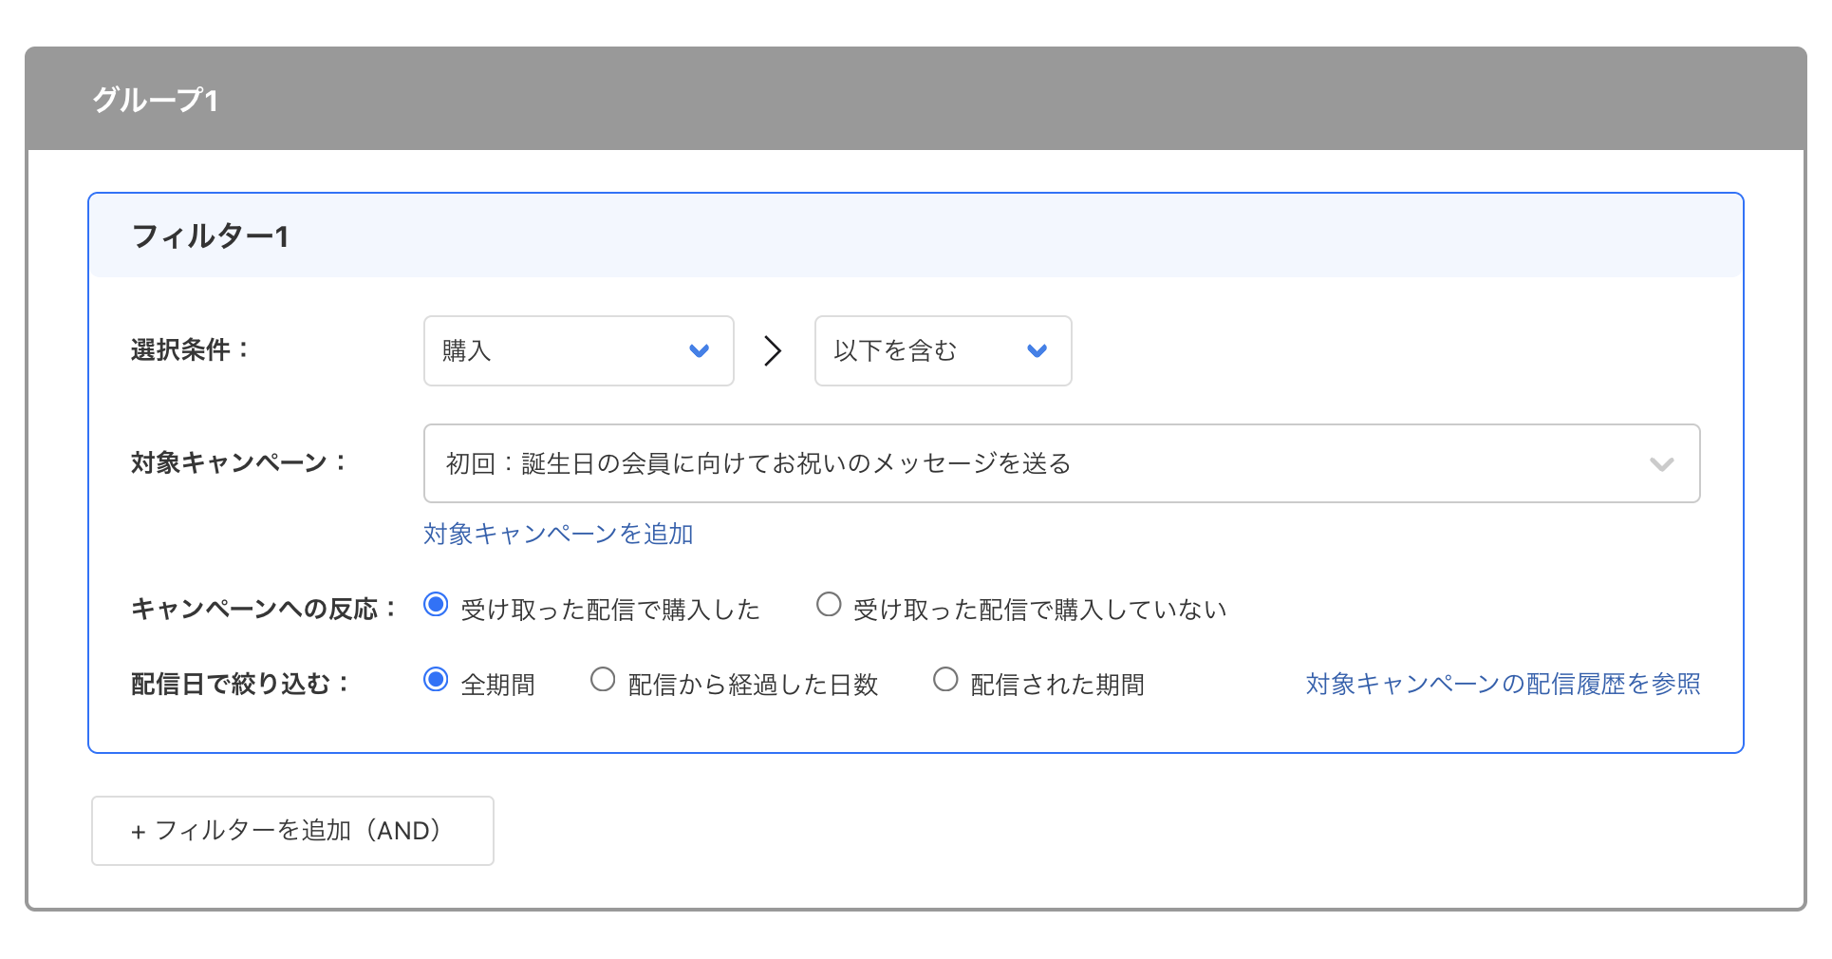This screenshot has width=1832, height=959.
Task: Expand the 以下を含む match-type dropdown
Action: click(x=942, y=350)
